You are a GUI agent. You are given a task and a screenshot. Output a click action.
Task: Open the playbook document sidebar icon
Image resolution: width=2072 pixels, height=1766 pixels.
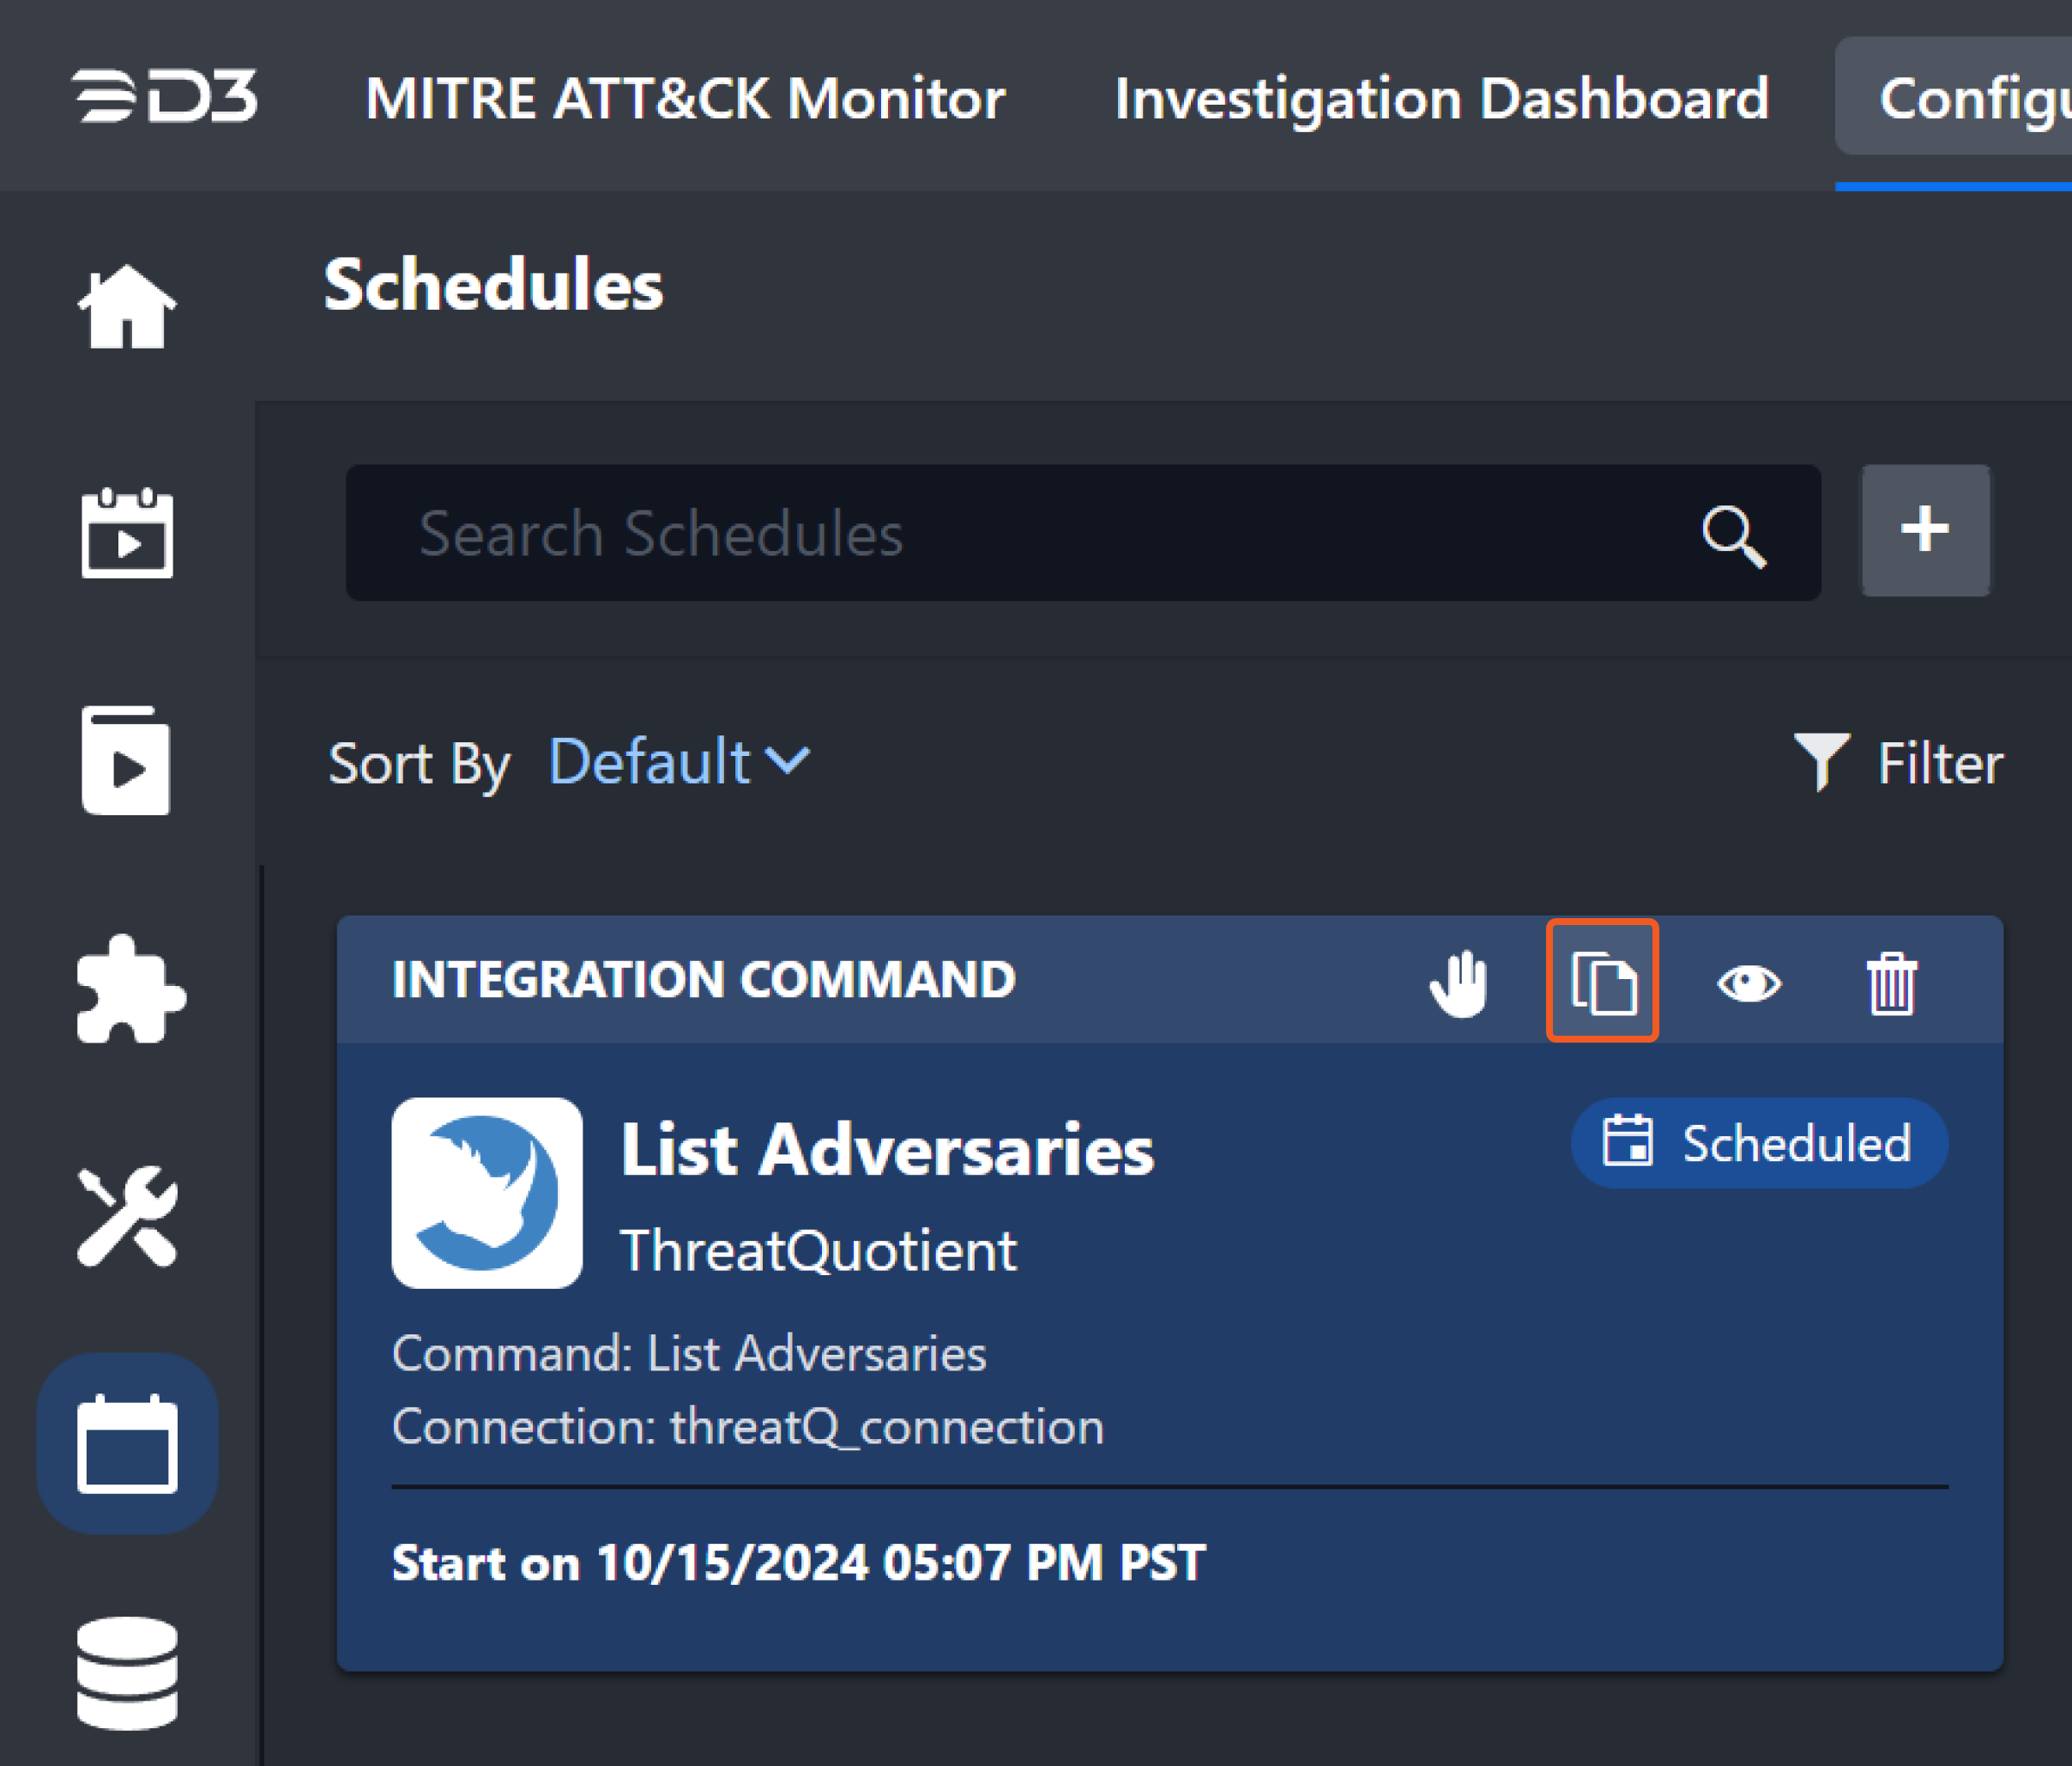tap(126, 761)
